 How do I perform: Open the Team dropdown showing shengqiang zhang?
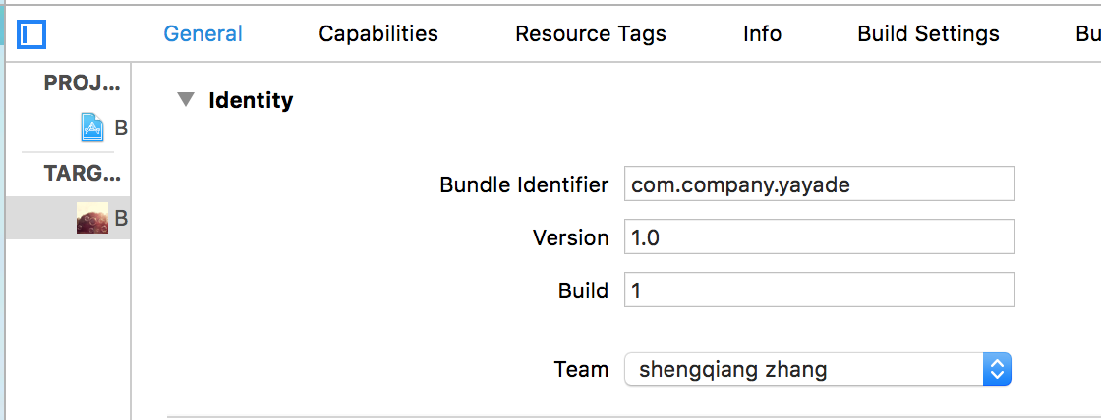click(817, 369)
